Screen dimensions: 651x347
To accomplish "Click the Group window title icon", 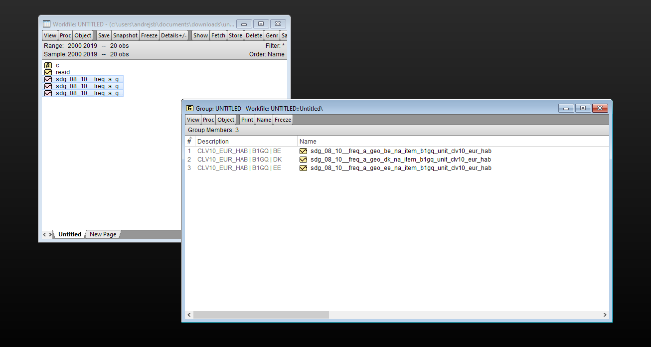I will (189, 108).
